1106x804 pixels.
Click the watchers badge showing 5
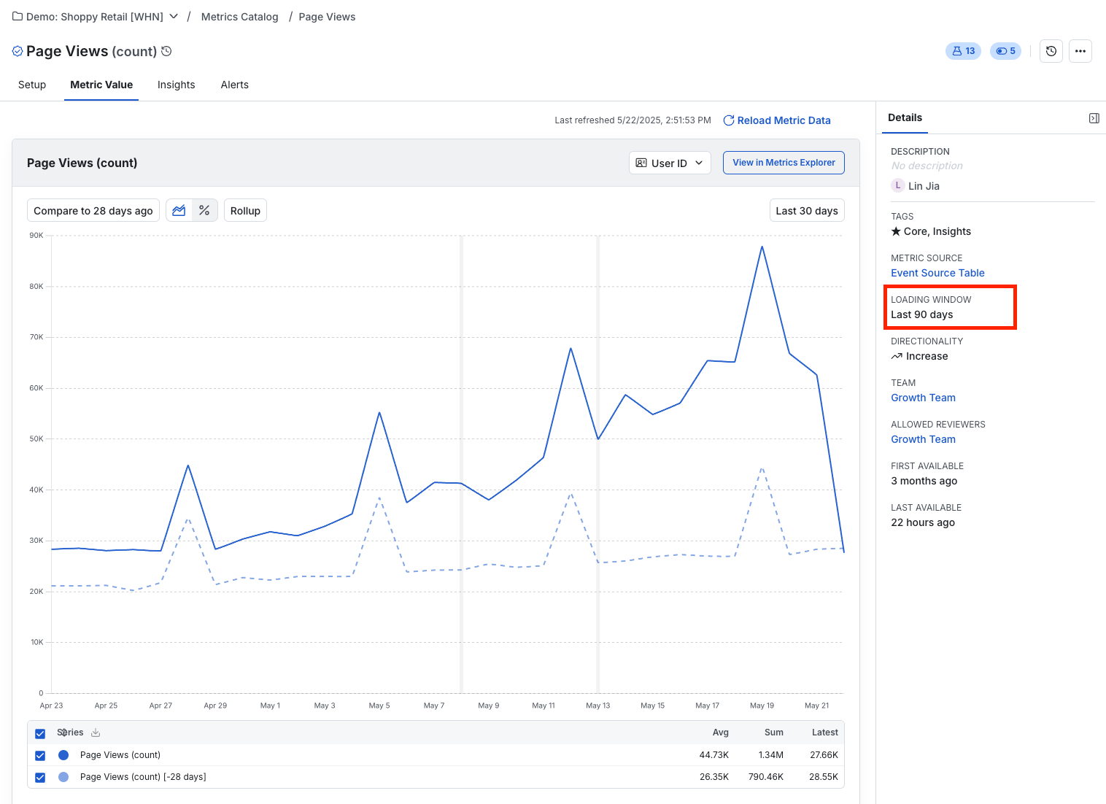[1005, 51]
